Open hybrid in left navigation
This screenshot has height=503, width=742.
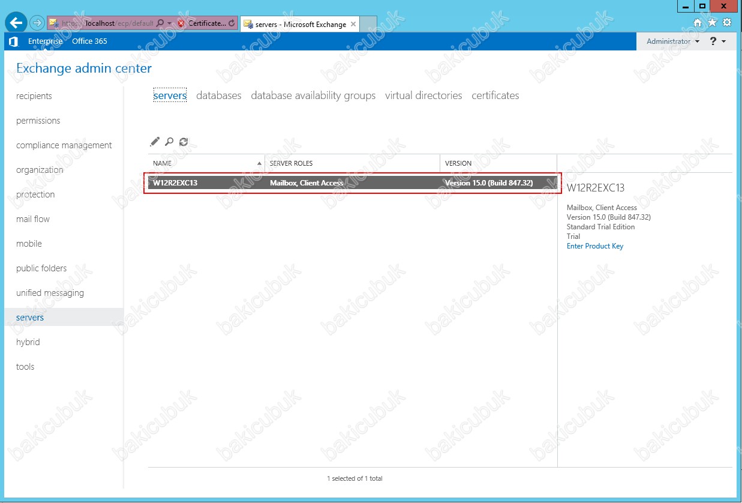click(28, 342)
